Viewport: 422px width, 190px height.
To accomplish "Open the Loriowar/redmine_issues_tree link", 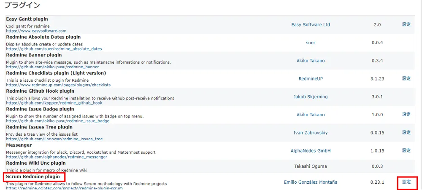I will [54, 139].
